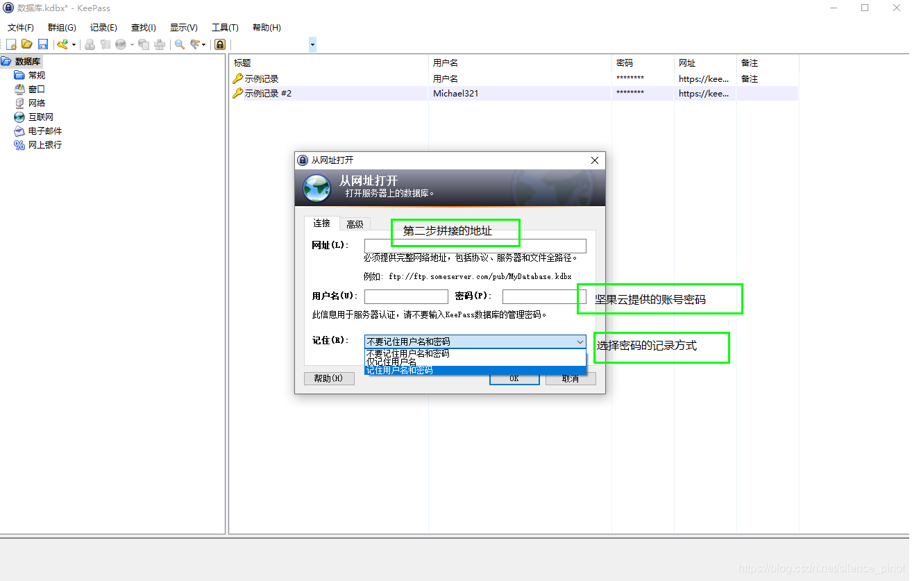Open the 显示(V) menu

(x=184, y=28)
